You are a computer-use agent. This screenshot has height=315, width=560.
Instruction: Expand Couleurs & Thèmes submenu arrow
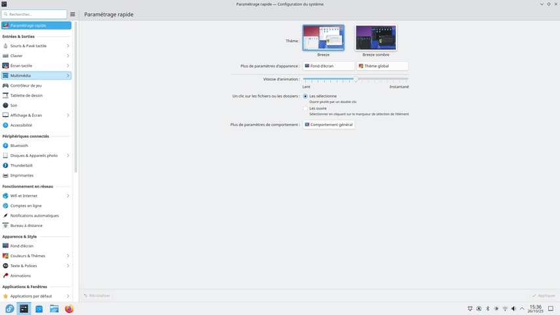tap(68, 256)
